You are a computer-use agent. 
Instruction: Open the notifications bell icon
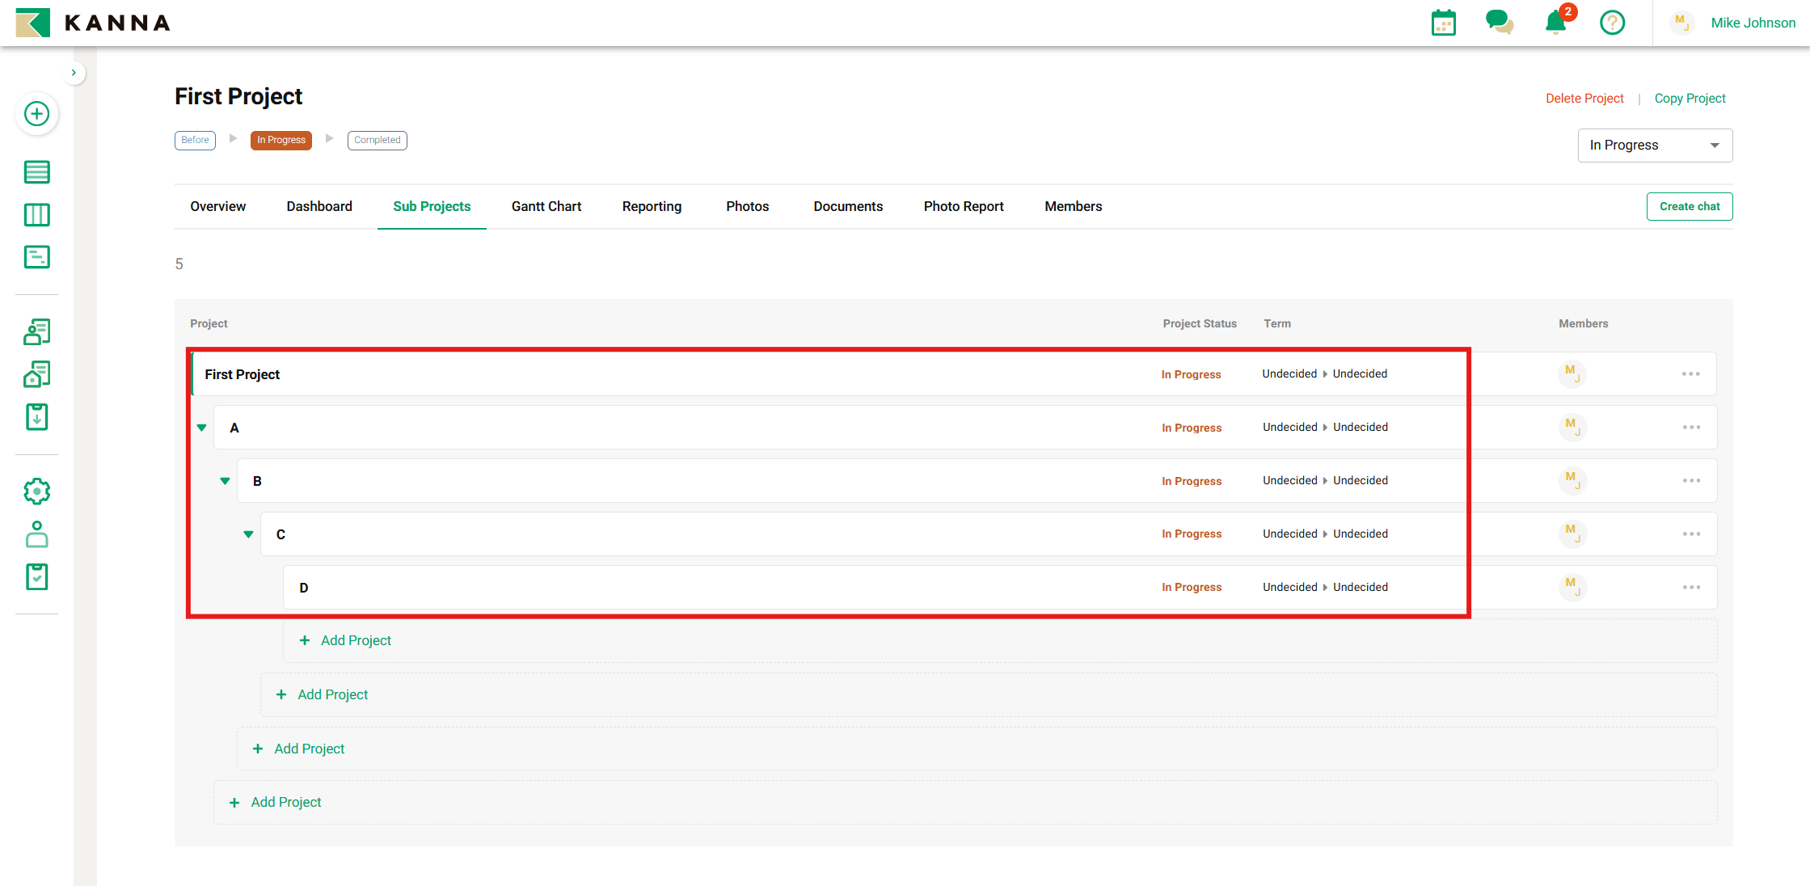coord(1555,23)
